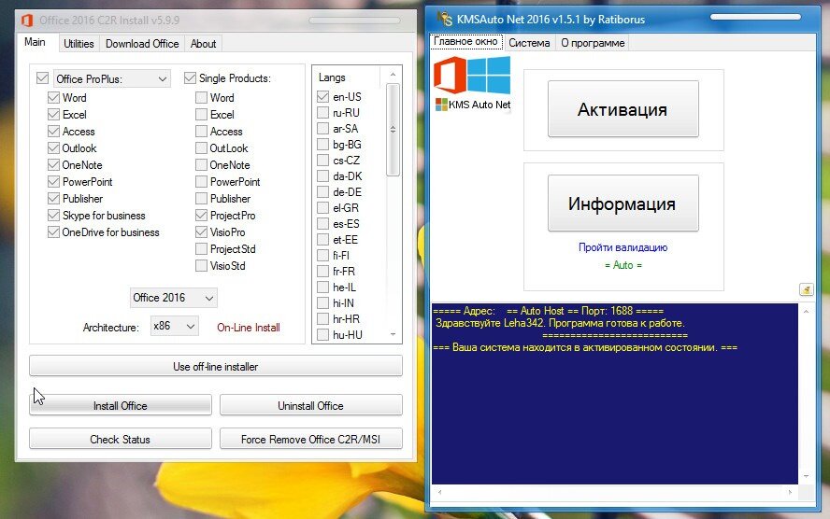This screenshot has height=519, width=830.
Task: Check the ProjectStd checkbox
Action: (201, 249)
